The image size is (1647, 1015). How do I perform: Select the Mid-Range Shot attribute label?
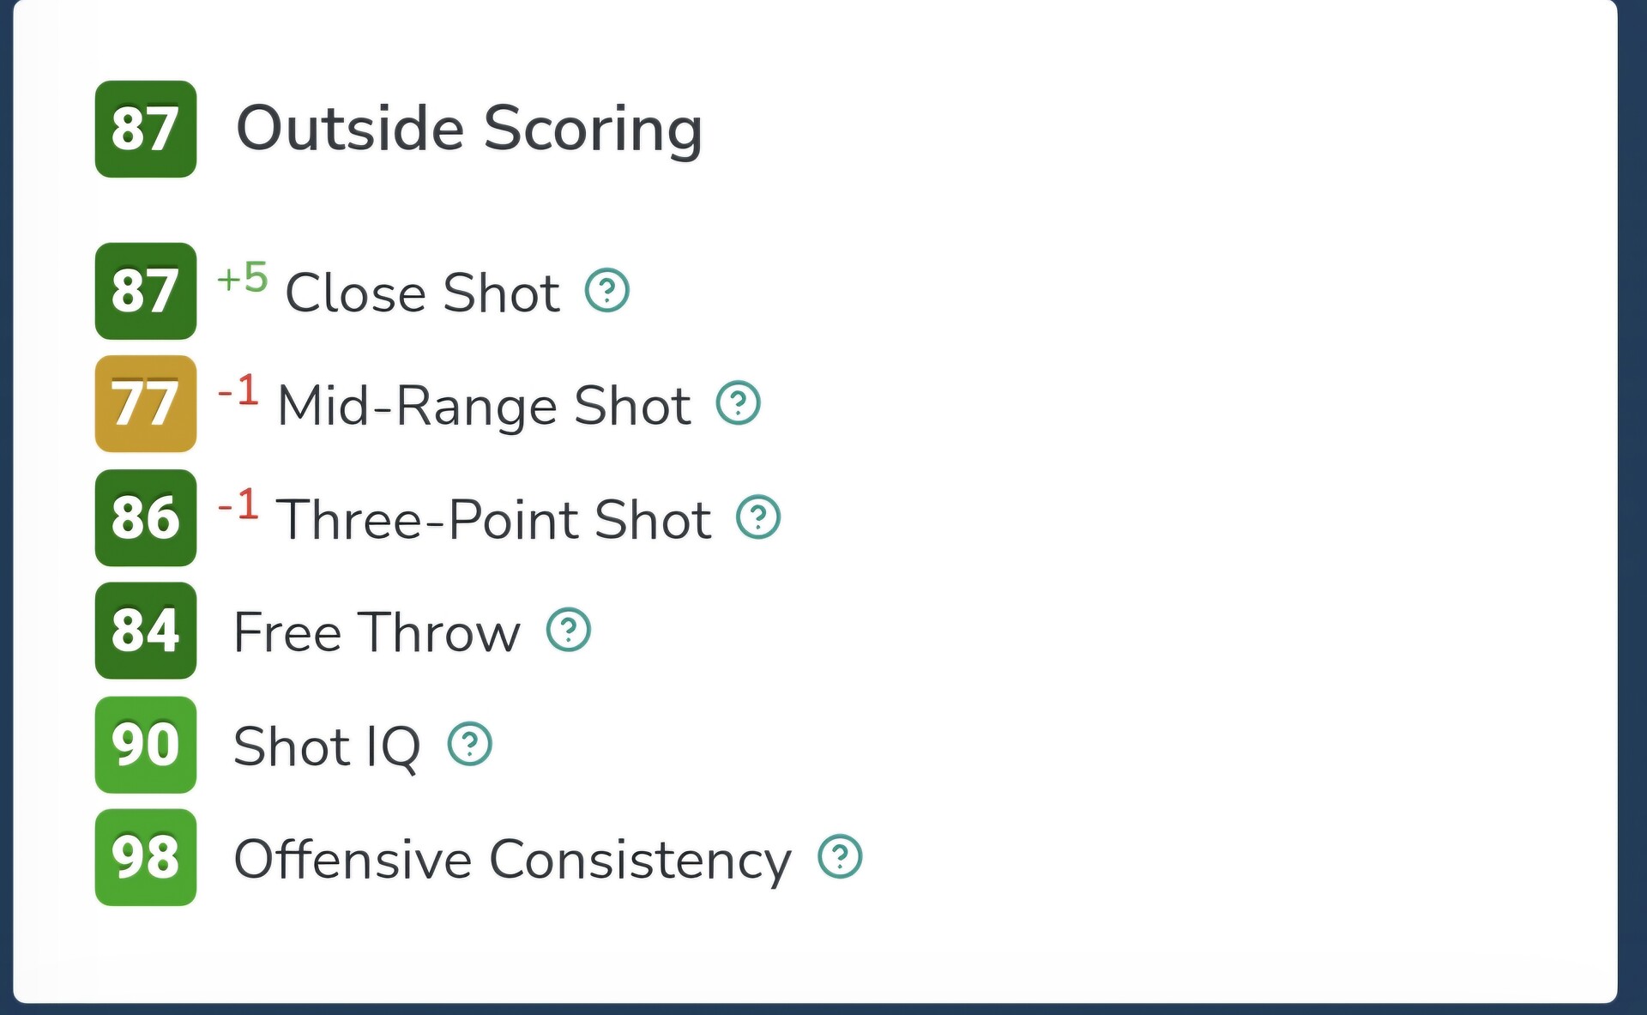point(484,406)
